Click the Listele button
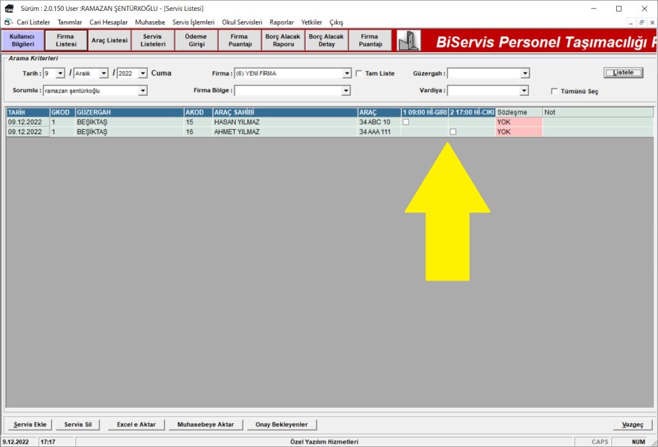Viewport: 658px width, 447px height. [623, 73]
